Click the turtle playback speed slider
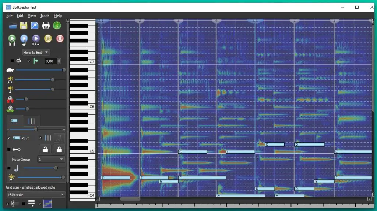The image size is (377, 211). pyautogui.click(x=40, y=70)
